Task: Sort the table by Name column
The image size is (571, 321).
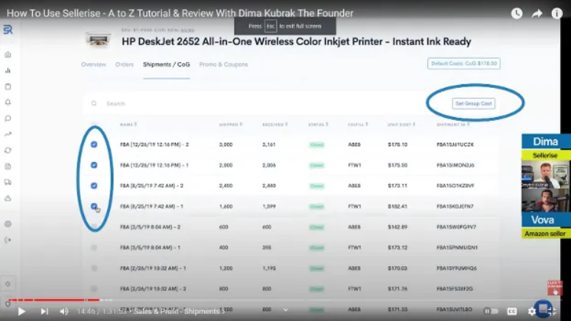Action: click(129, 125)
